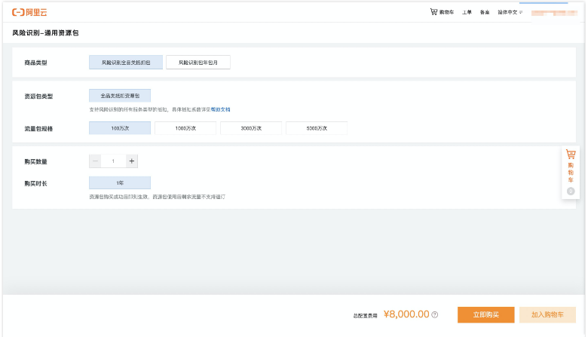Choose the 5000万次 traffic package

pyautogui.click(x=317, y=128)
